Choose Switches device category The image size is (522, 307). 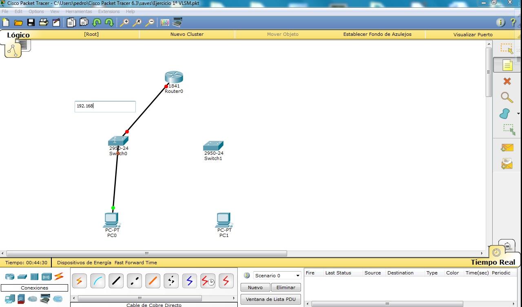click(x=22, y=277)
